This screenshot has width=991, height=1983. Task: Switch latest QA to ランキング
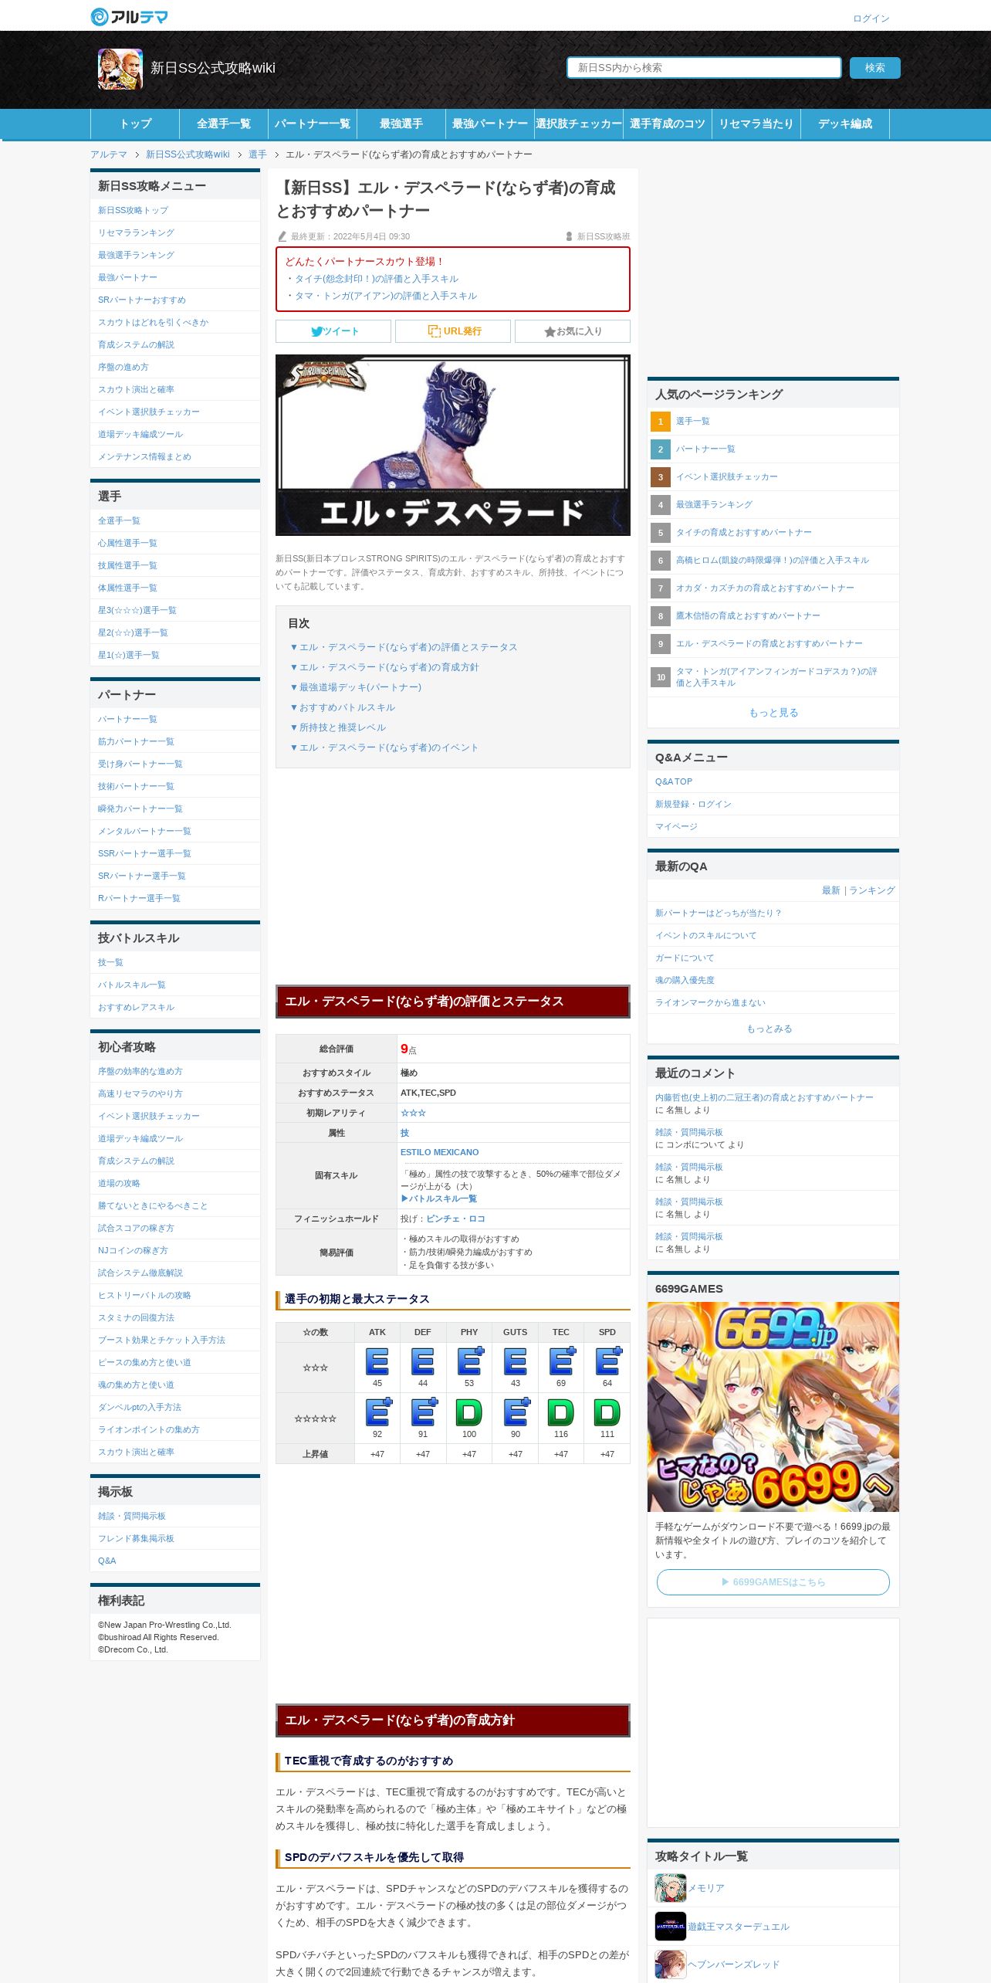(872, 890)
